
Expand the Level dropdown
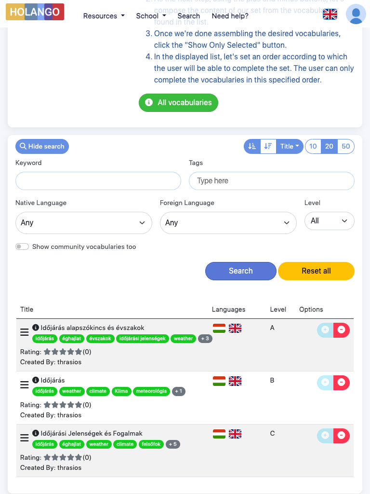[x=329, y=221]
